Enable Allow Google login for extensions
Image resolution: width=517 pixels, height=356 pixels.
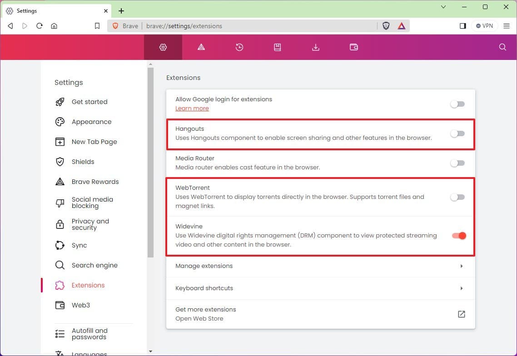[457, 104]
